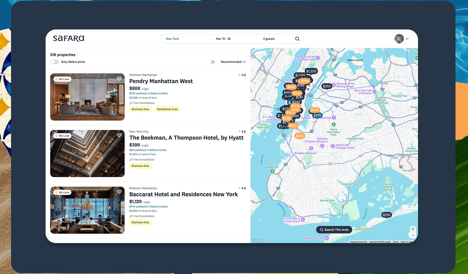Click the We Love badge on Baccarat photo
The width and height of the screenshot is (468, 274).
(62, 192)
